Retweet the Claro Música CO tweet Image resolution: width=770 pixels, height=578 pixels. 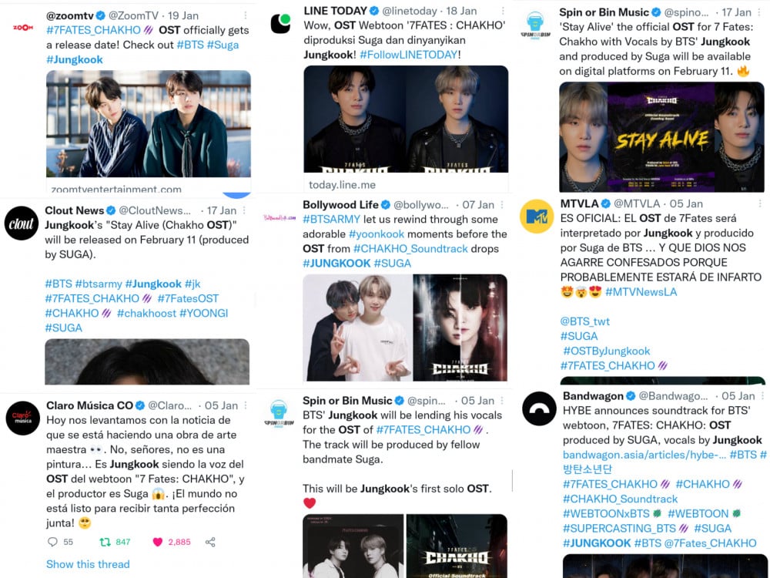point(105,542)
